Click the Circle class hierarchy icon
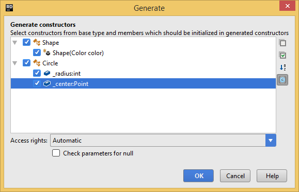 pyautogui.click(x=37, y=63)
